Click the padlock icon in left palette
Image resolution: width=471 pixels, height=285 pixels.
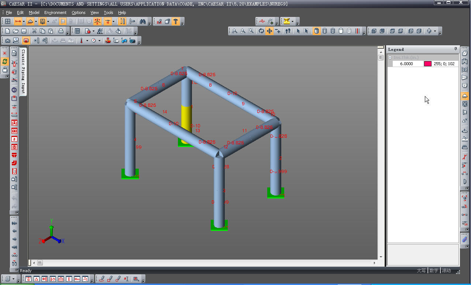[5, 69]
